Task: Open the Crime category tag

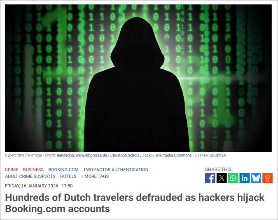Action: [x=12, y=170]
